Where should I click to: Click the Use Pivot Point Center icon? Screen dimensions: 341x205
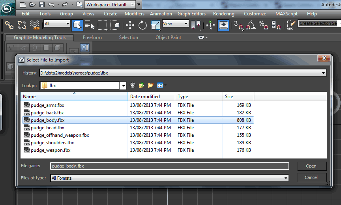click(x=196, y=25)
